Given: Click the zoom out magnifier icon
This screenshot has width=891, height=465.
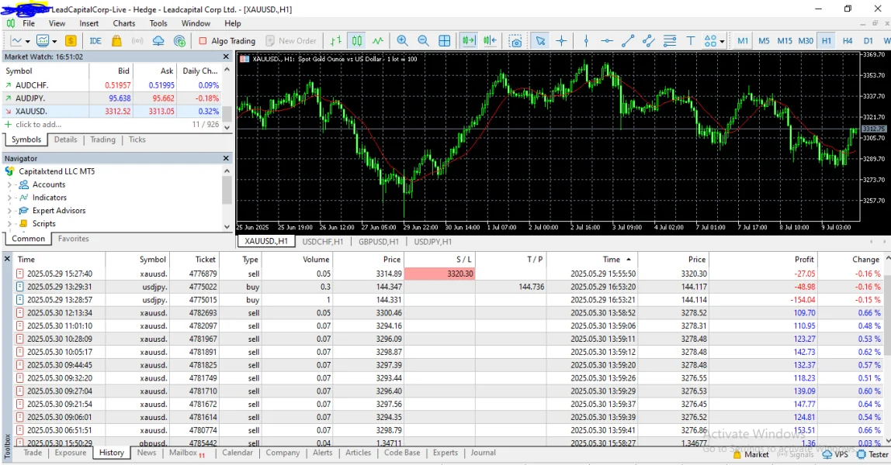Looking at the screenshot, I should (423, 41).
